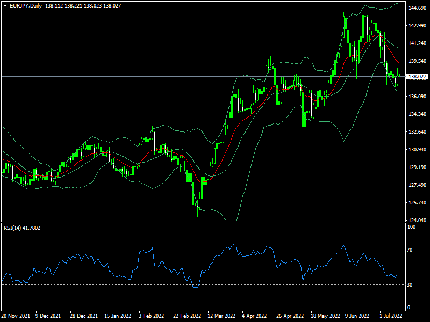Click the current price label 138.027

[x=417, y=76]
